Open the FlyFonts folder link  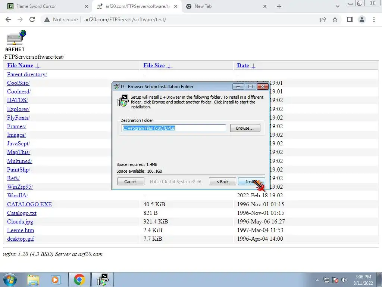click(x=19, y=118)
